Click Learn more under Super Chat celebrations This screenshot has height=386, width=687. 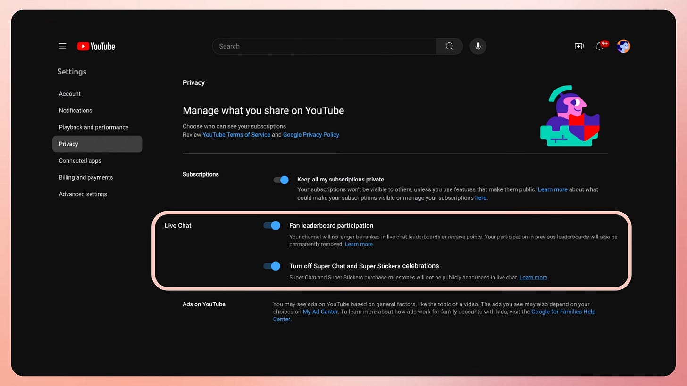(533, 278)
